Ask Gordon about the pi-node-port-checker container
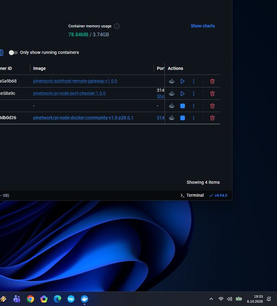Viewport: 277px width, 306px height. click(171, 94)
